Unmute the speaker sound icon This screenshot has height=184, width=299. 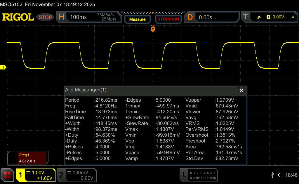pos(281,175)
